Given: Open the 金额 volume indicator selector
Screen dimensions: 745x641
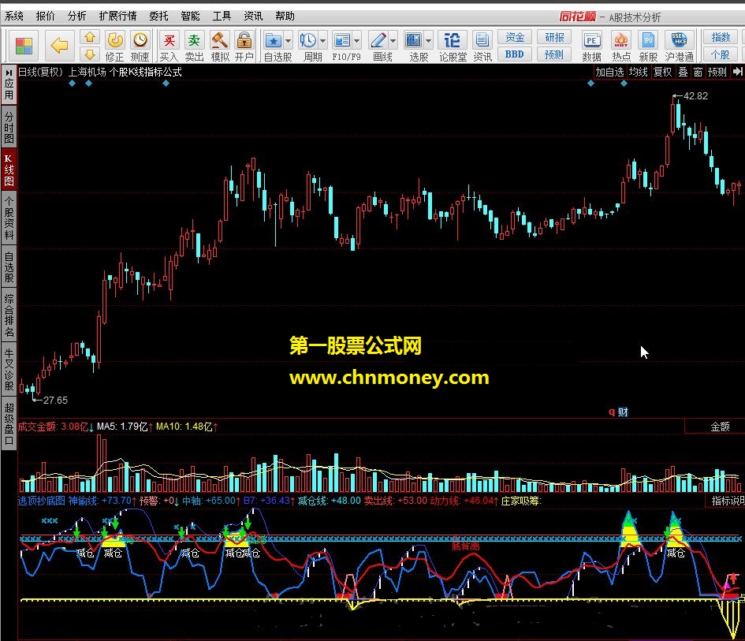Looking at the screenshot, I should point(720,427).
